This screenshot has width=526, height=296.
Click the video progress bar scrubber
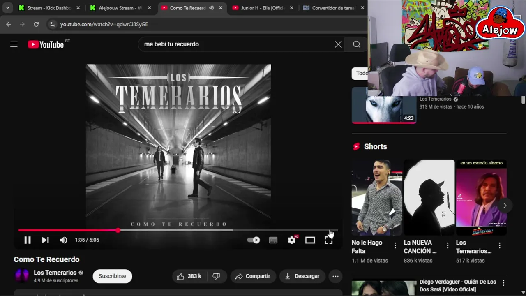click(x=118, y=230)
